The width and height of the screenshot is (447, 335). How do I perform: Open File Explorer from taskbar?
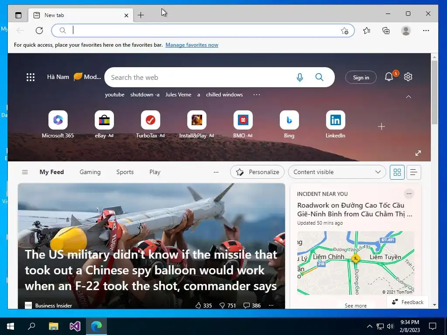(x=53, y=326)
